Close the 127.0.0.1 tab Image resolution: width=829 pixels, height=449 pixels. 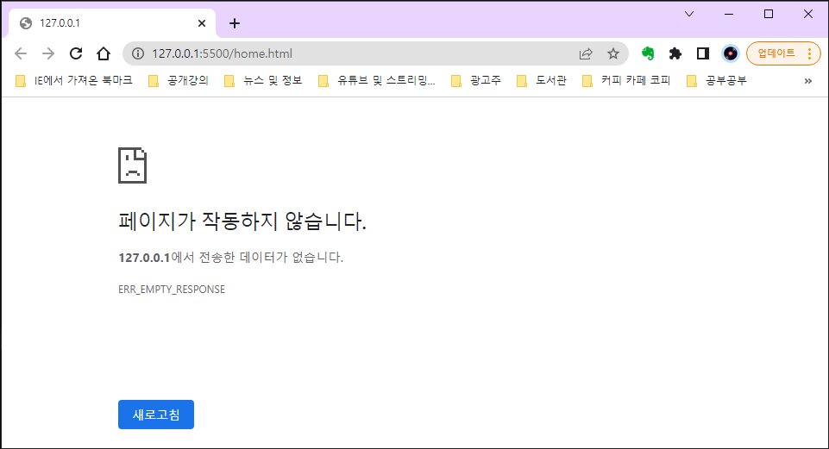click(202, 23)
